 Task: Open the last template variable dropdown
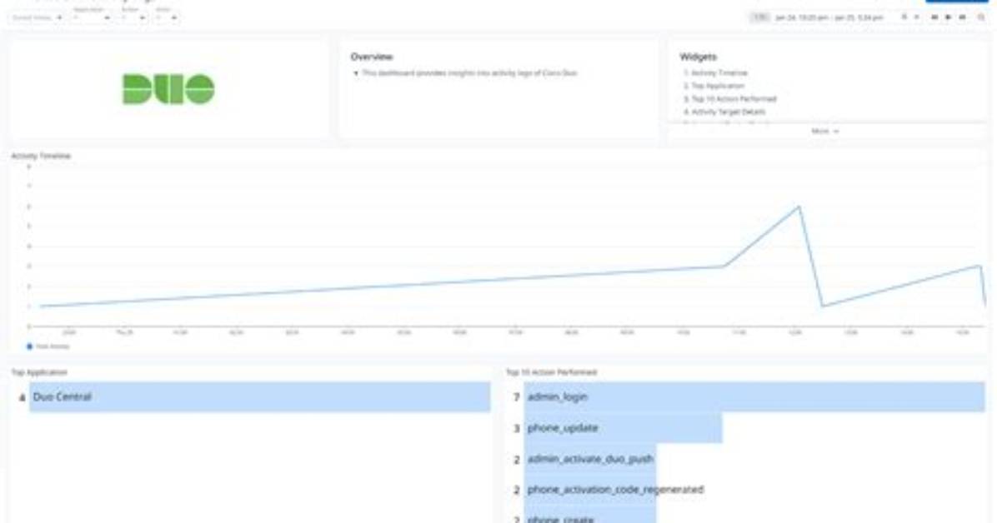pos(166,17)
